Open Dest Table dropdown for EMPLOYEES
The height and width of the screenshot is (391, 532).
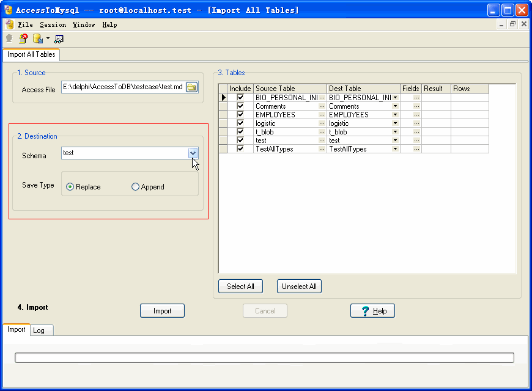tap(395, 115)
